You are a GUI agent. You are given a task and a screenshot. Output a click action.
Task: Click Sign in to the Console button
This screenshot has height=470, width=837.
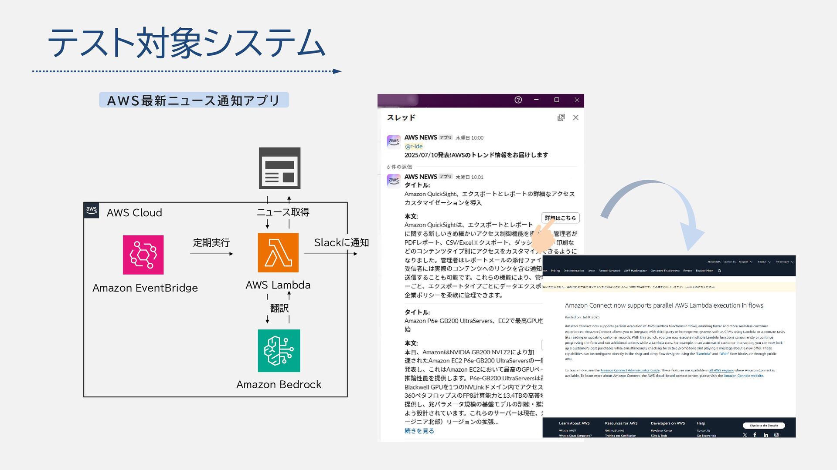tap(764, 425)
